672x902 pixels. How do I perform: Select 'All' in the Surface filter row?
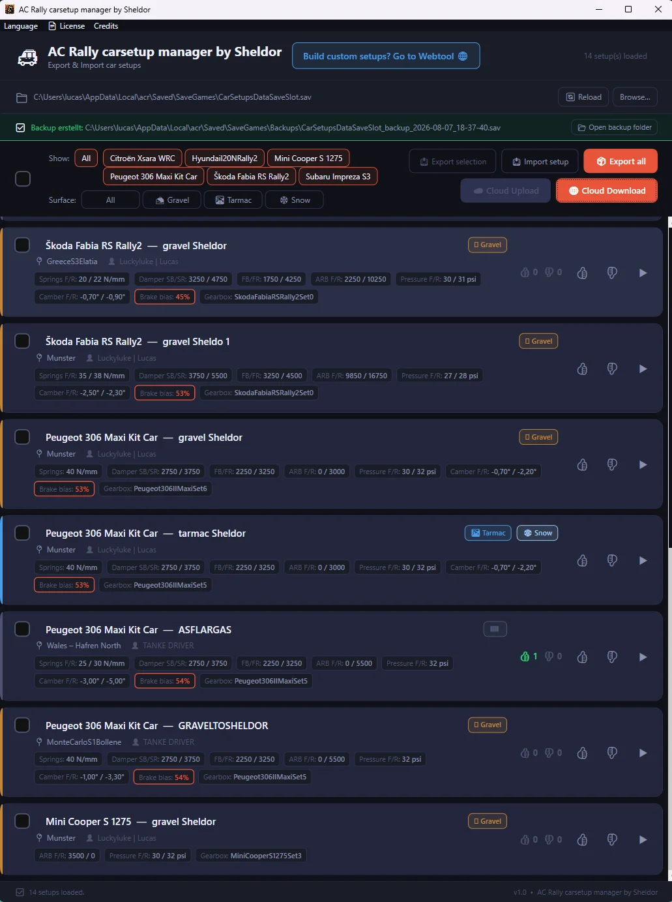[110, 200]
